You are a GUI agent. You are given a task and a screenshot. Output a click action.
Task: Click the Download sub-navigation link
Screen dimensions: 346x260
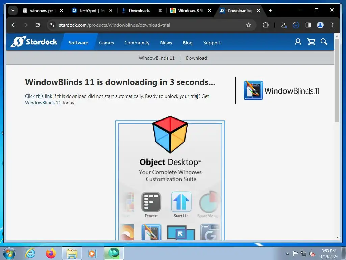point(196,58)
